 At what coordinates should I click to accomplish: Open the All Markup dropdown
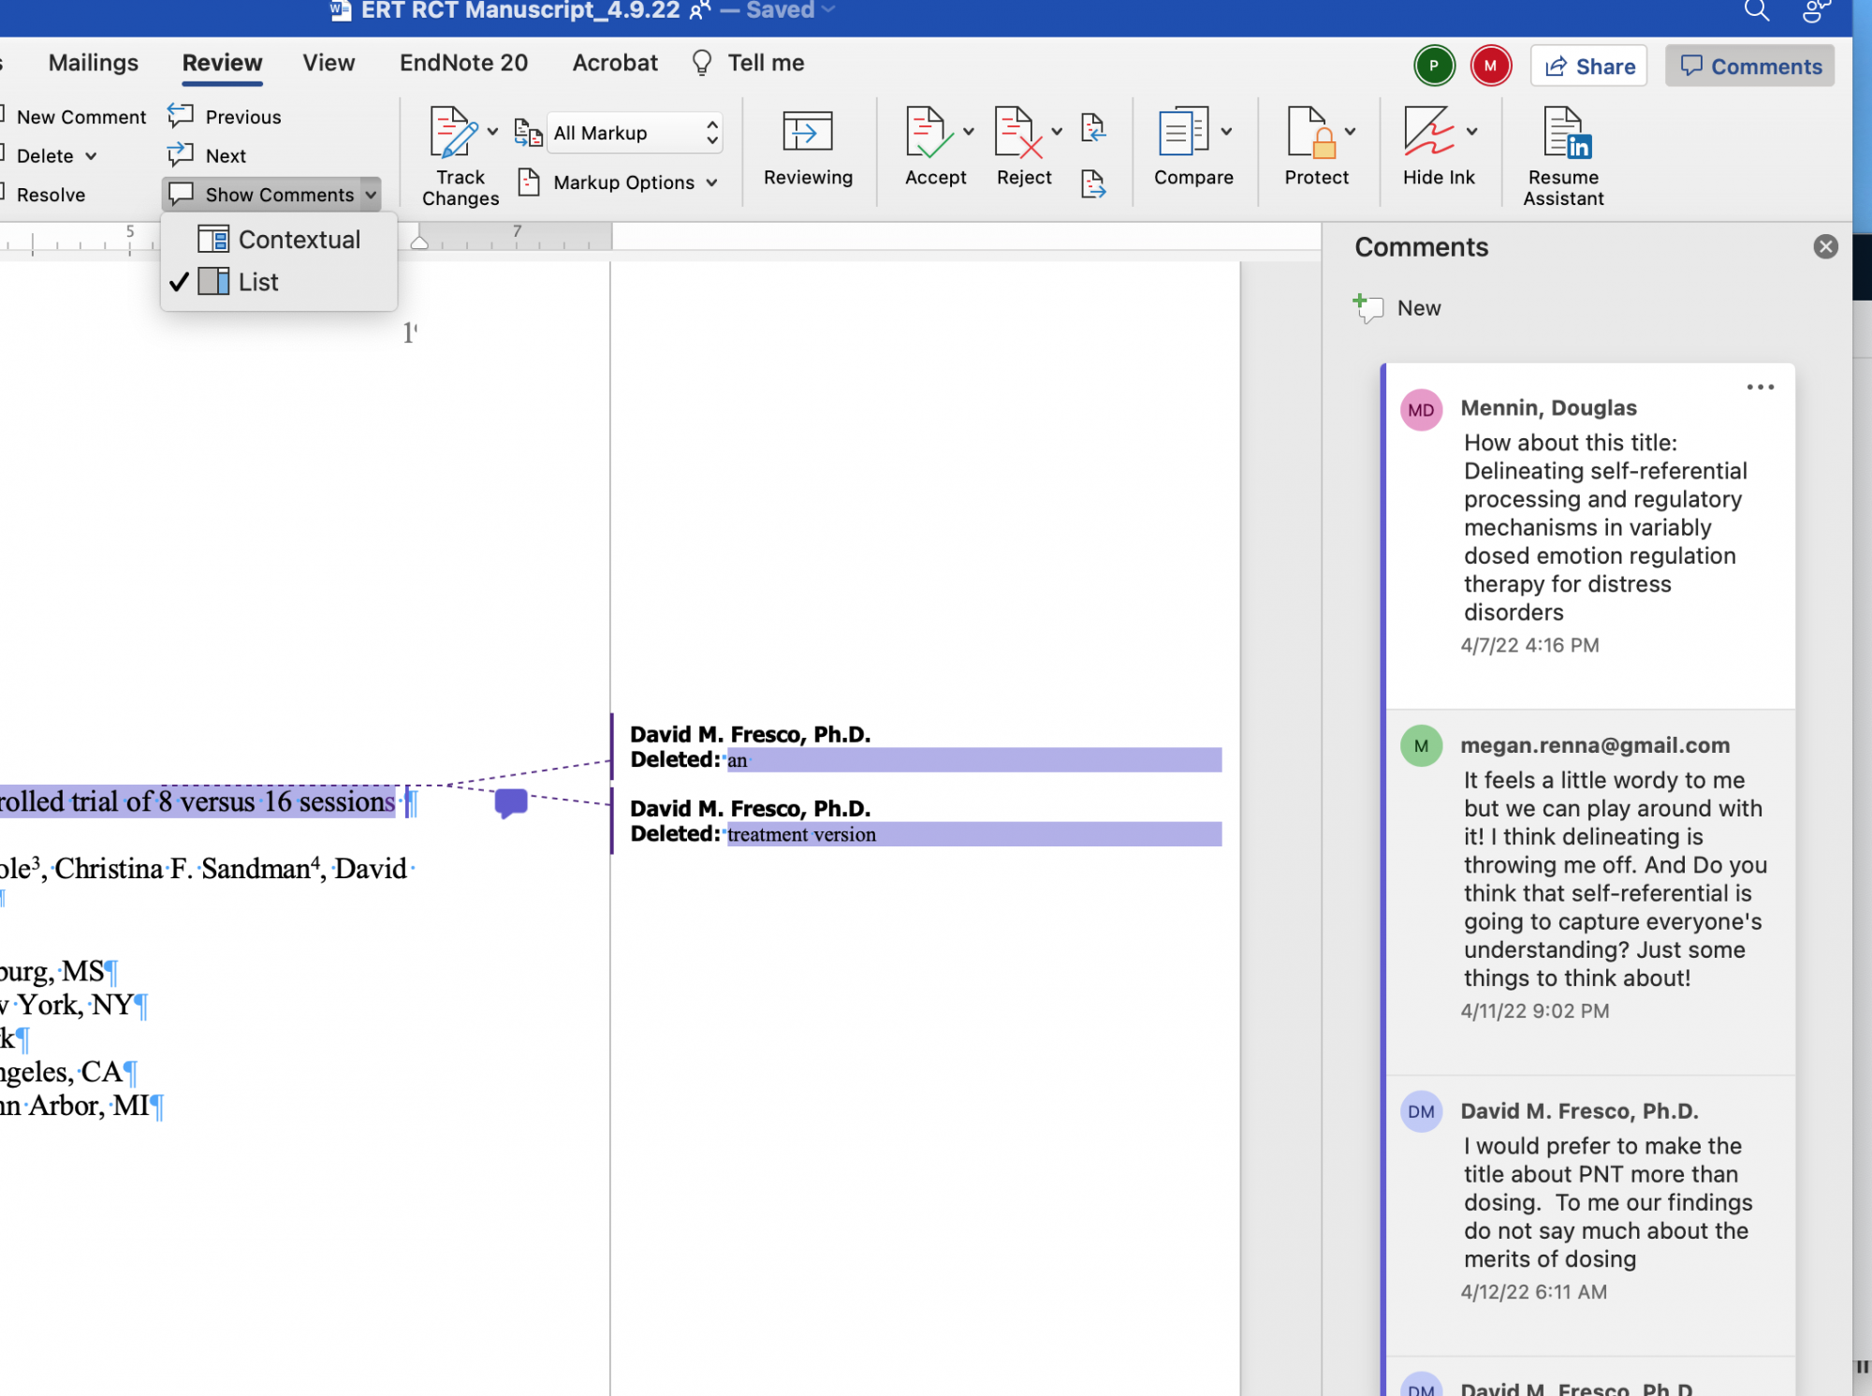636,133
